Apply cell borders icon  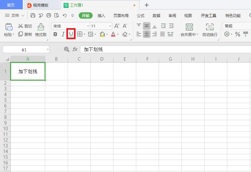80,34
